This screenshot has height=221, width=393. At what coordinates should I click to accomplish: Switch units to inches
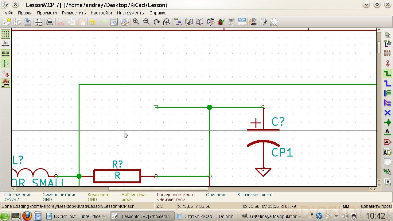[6, 44]
